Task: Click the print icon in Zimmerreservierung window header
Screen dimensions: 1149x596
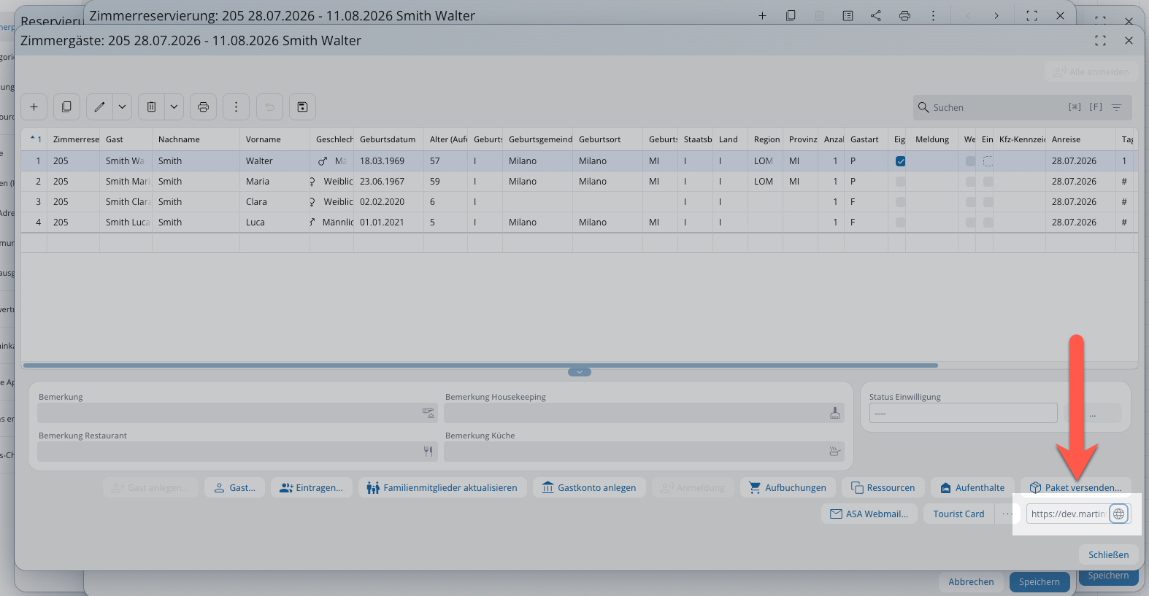Action: pos(904,15)
